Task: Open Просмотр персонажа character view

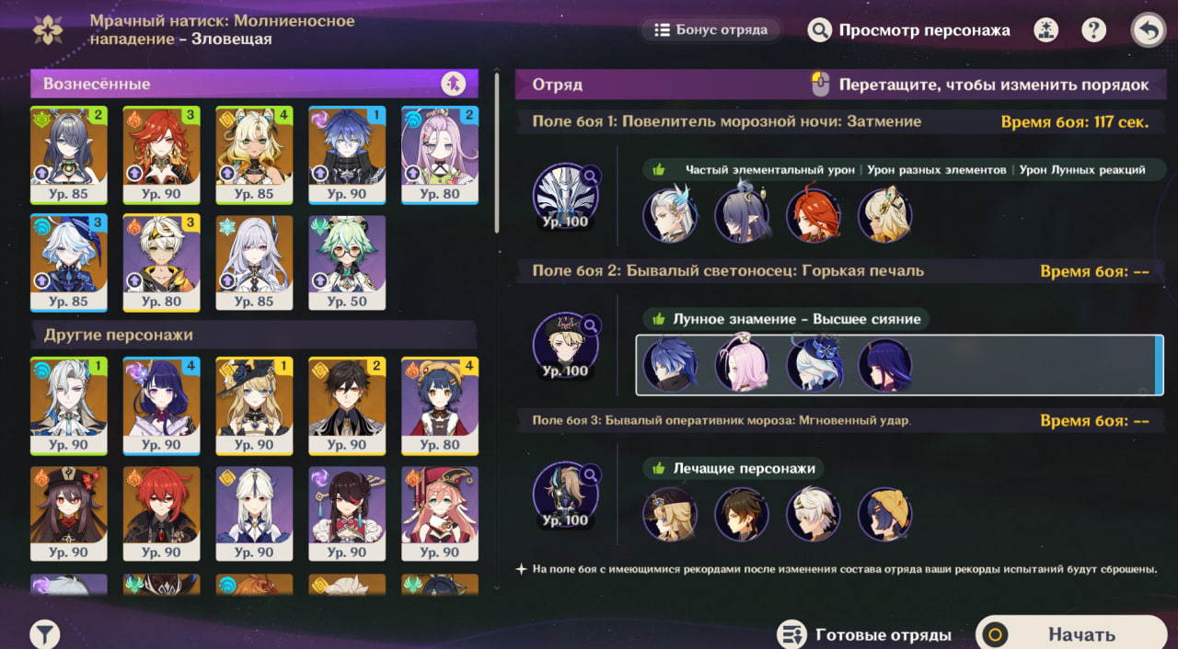Action: pyautogui.click(x=909, y=30)
